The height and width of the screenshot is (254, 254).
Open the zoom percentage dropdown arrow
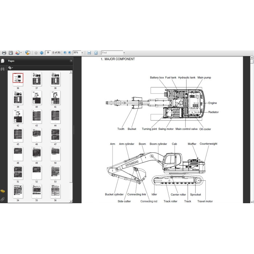point(82,53)
